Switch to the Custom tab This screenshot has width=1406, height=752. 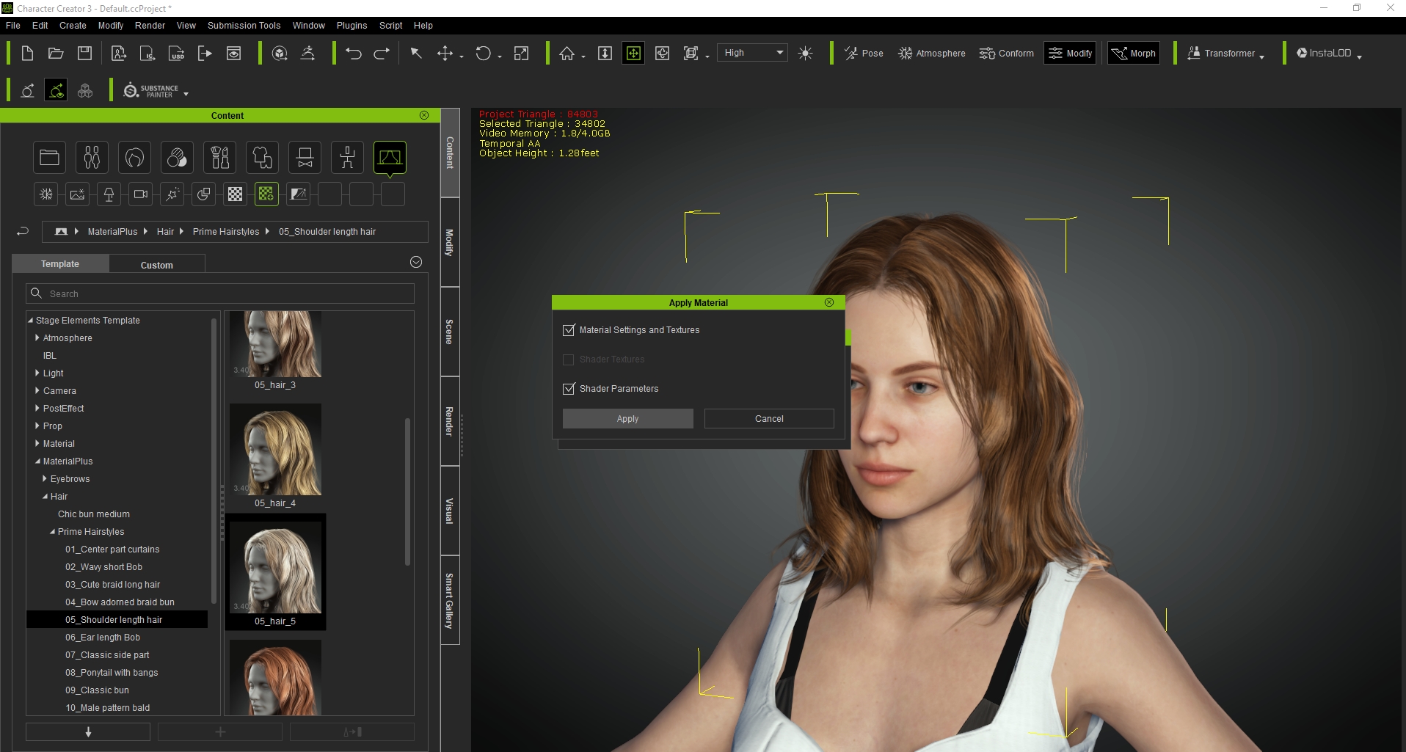157,265
